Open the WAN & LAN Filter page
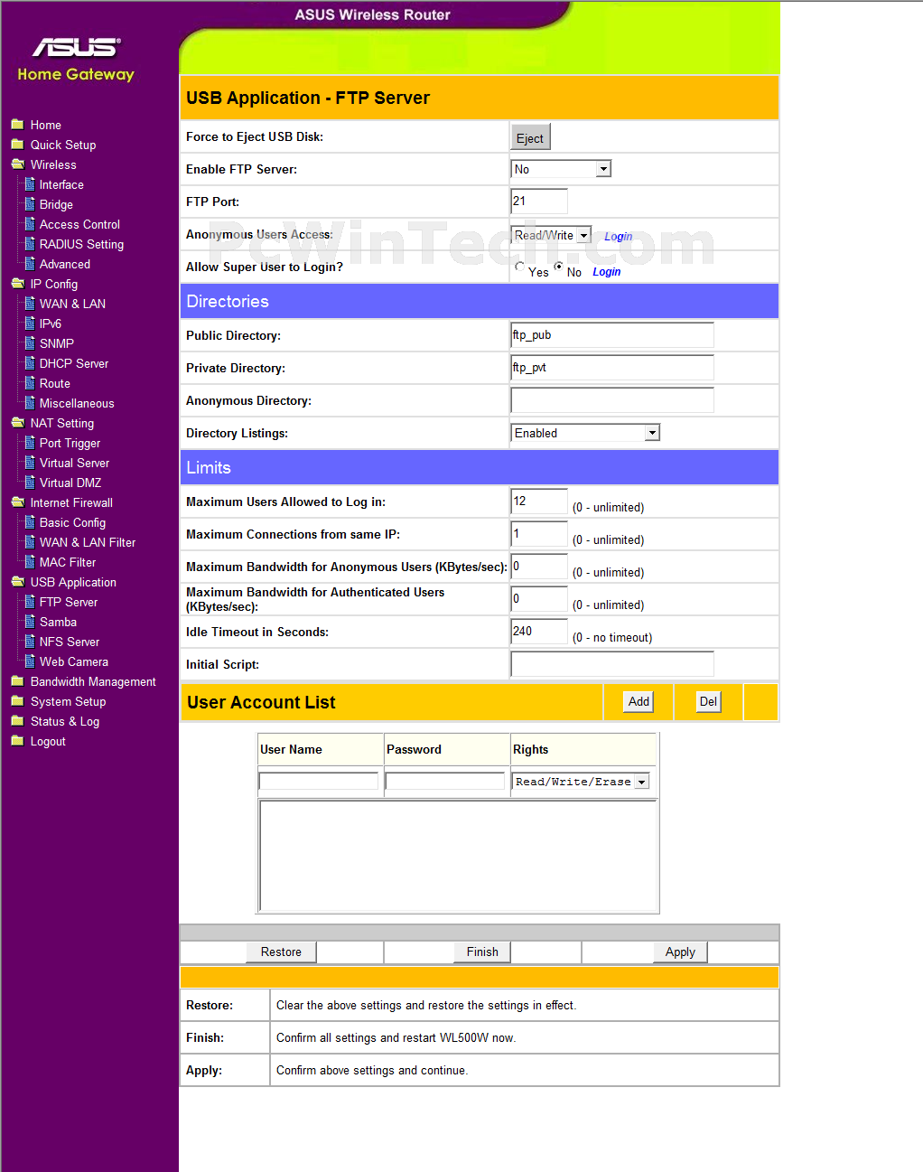 point(88,542)
